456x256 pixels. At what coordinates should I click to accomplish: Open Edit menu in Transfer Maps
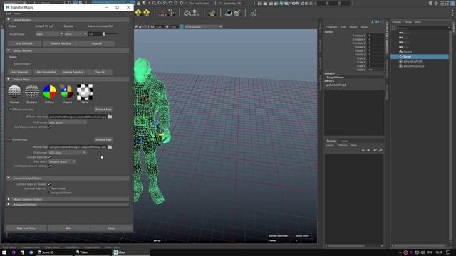point(9,14)
